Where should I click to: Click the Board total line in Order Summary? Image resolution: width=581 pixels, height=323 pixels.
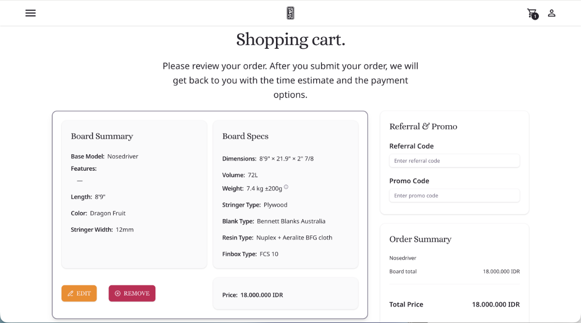click(403, 271)
